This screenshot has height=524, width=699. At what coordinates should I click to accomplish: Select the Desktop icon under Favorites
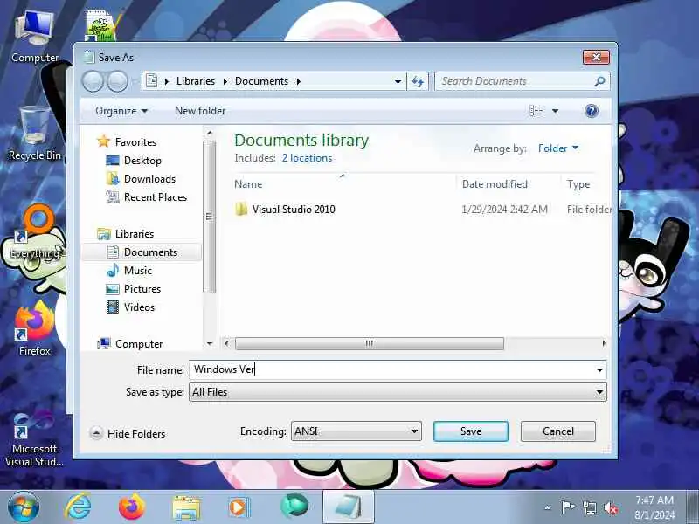pos(113,161)
